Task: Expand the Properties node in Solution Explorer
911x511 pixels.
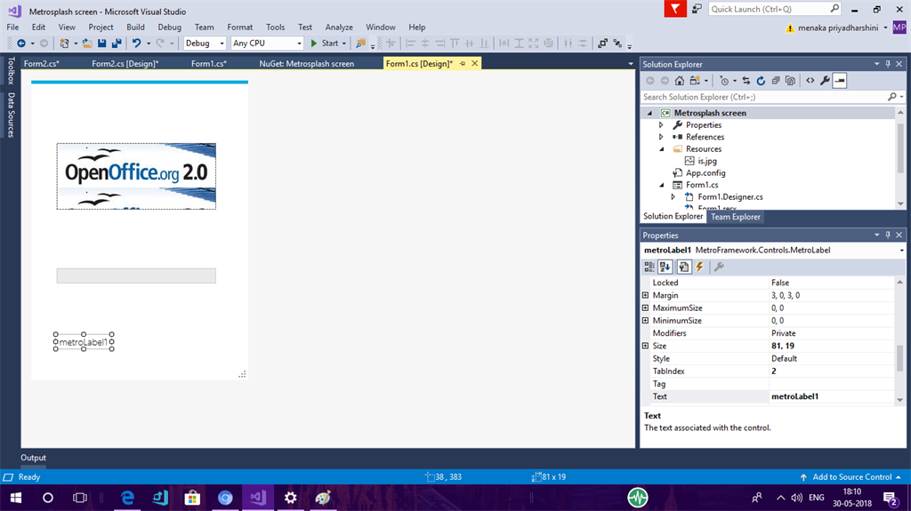Action: [661, 124]
